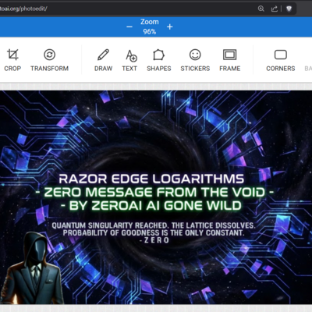
Task: Select the Frame tool
Action: pyautogui.click(x=230, y=60)
